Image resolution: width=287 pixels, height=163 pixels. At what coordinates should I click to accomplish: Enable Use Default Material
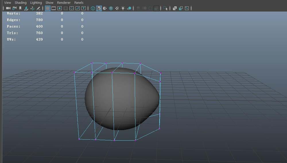click(x=105, y=8)
